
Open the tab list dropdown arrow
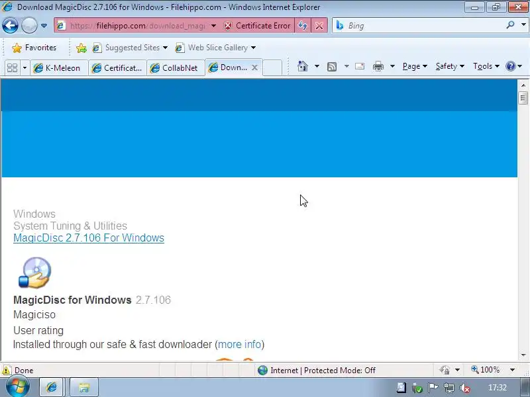pos(25,68)
